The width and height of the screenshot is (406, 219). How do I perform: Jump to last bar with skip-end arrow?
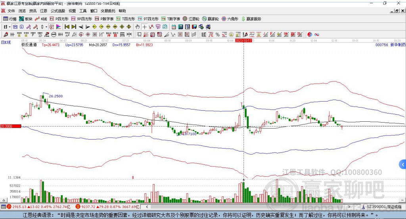click(x=74, y=27)
